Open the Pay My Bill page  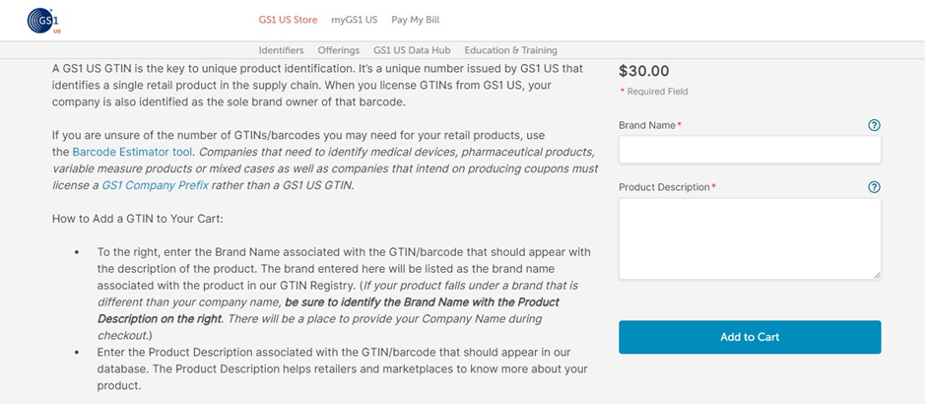416,20
